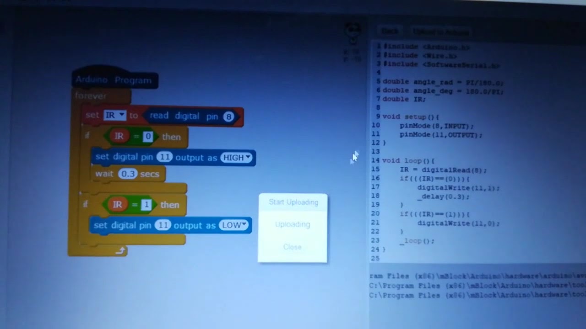Click the Uploading label in popup
This screenshot has width=586, height=329.
(x=293, y=224)
